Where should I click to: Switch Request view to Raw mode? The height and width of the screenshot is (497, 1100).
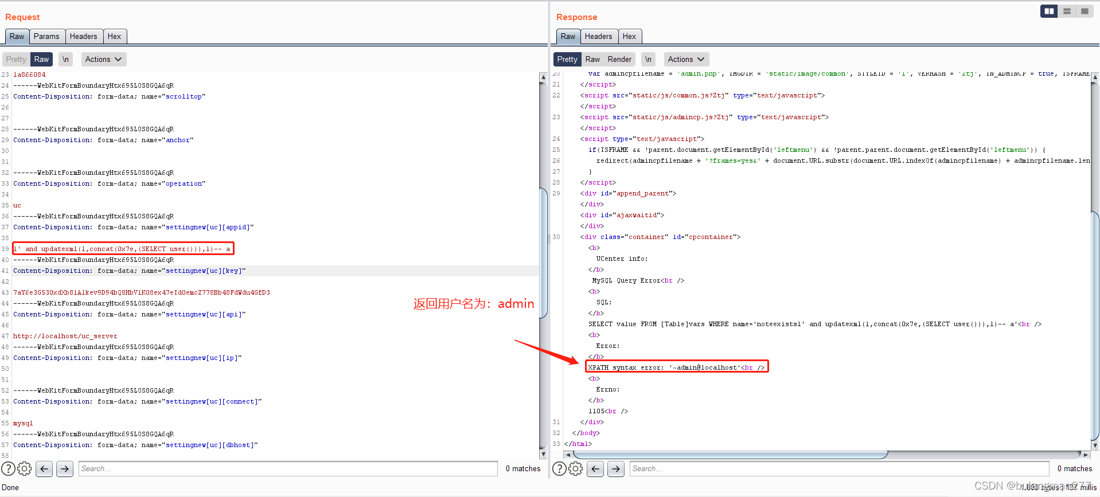[41, 59]
